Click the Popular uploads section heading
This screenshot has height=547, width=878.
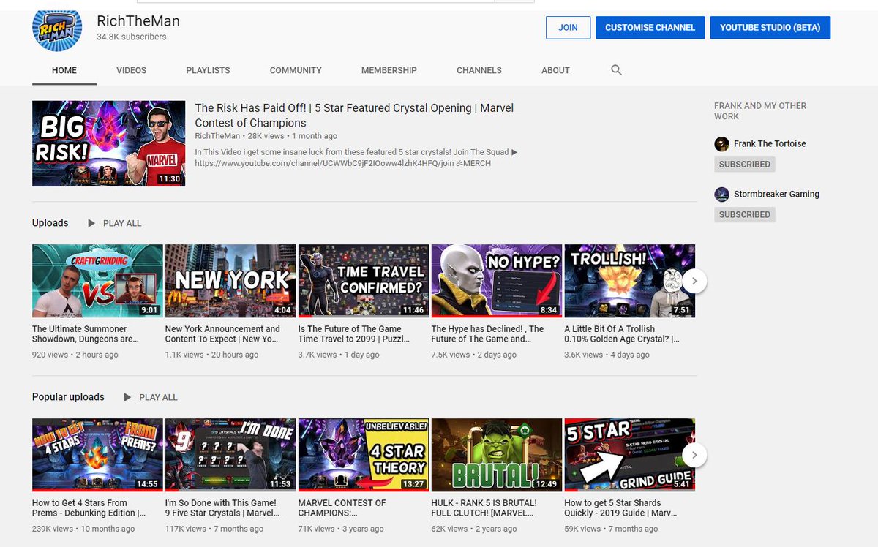[68, 397]
